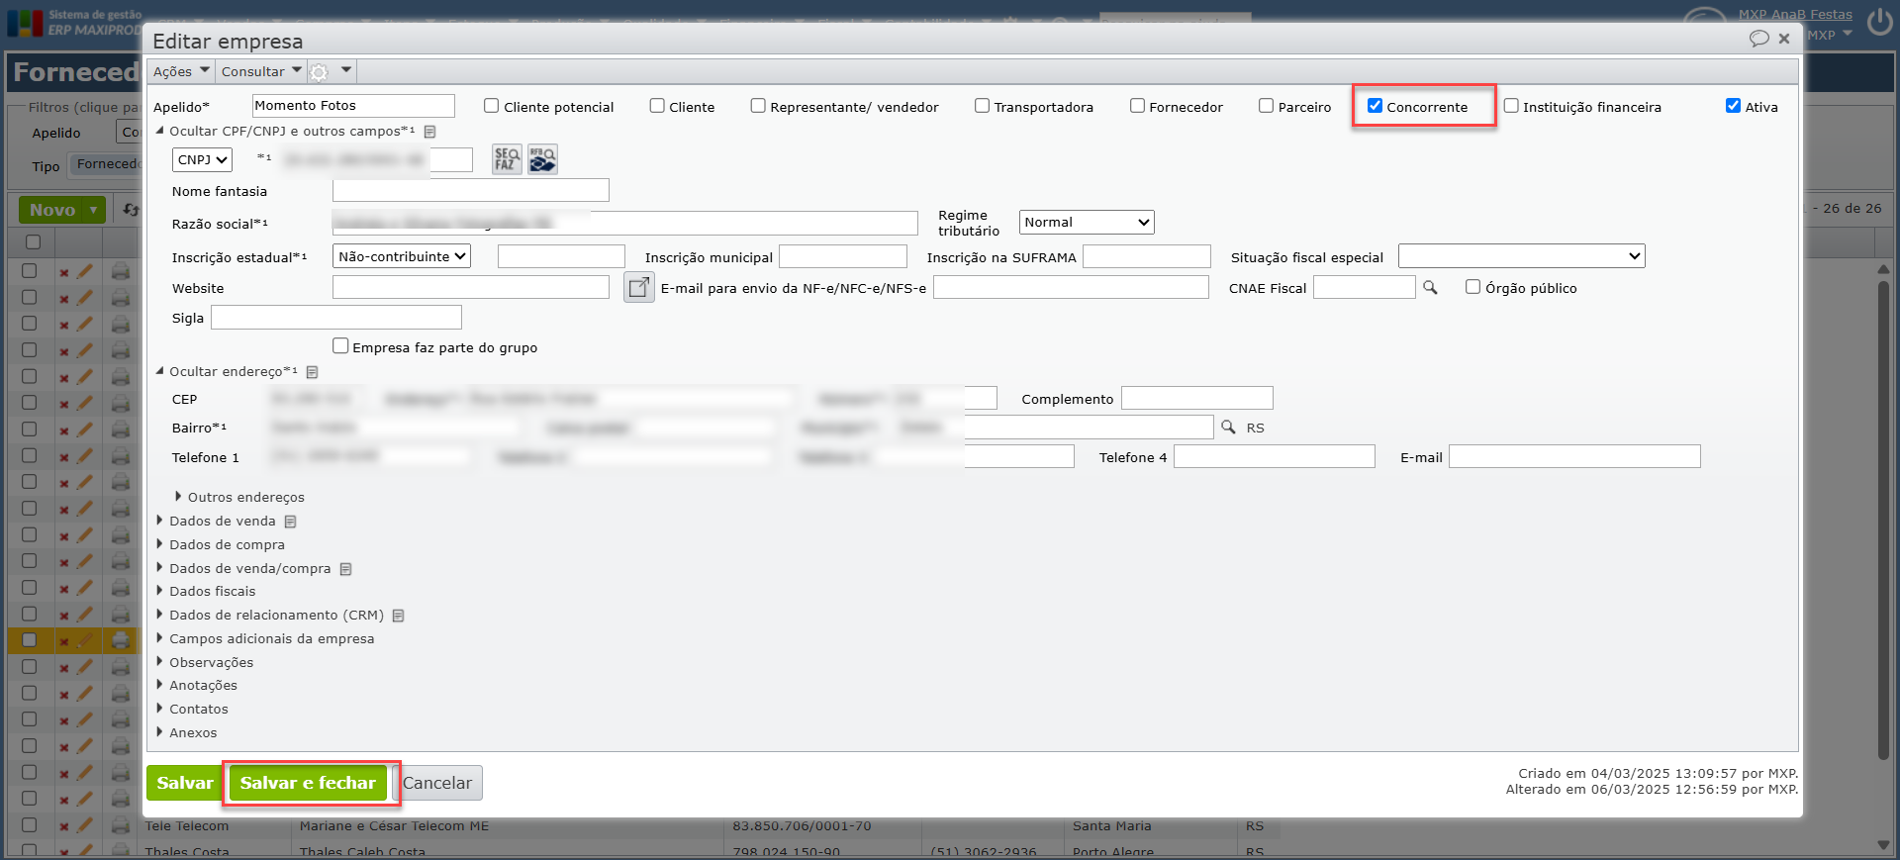This screenshot has width=1900, height=860.
Task: Collapse the Ocultar CPF/CNPJ e outros campos section
Action: [x=160, y=131]
